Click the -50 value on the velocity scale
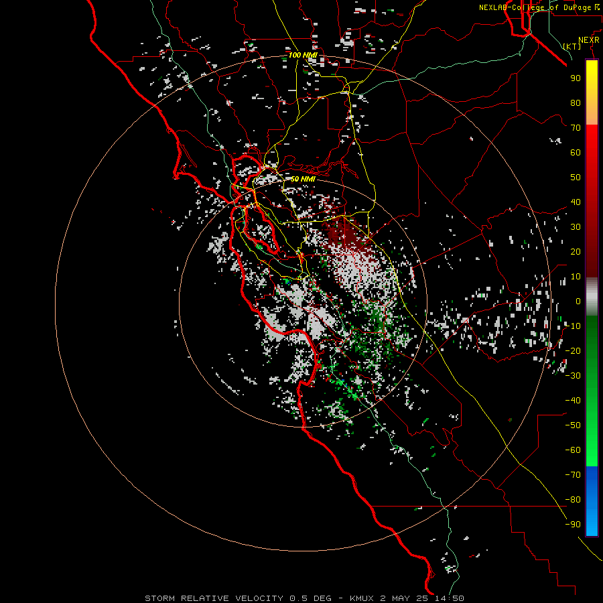The width and height of the screenshot is (603, 603). (573, 425)
